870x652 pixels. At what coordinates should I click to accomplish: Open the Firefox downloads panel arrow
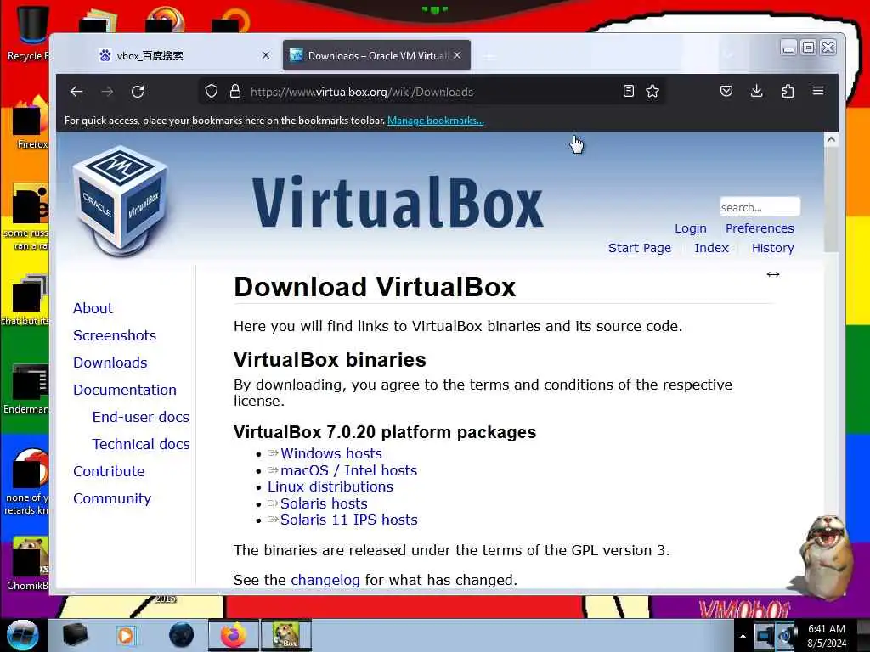click(x=756, y=91)
